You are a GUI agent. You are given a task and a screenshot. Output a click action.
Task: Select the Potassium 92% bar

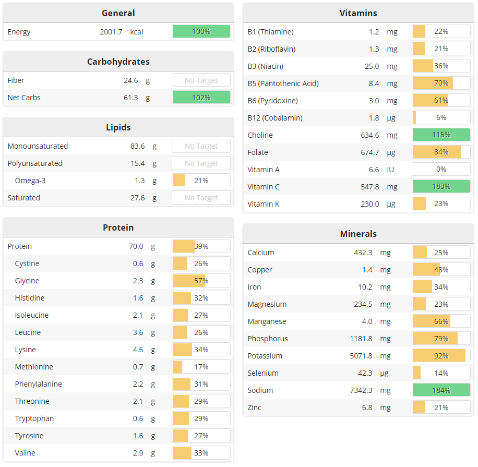pos(441,356)
